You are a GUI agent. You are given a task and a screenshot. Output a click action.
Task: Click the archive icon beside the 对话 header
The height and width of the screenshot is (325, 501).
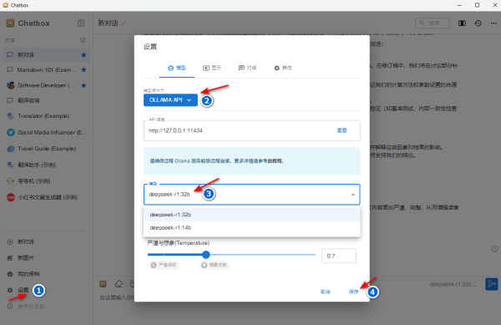(x=83, y=40)
